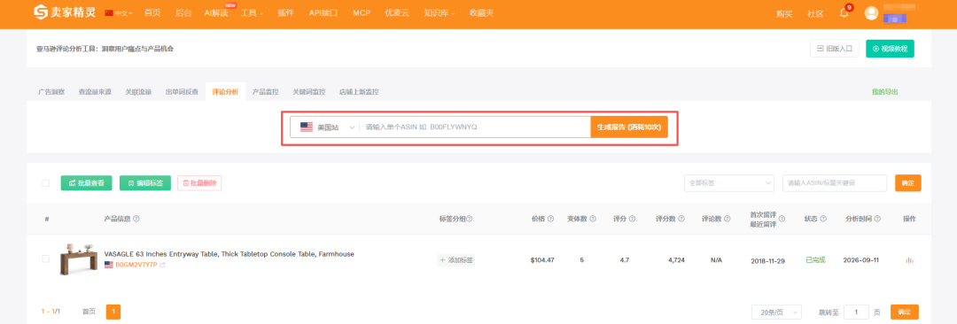This screenshot has height=324, width=957.
Task: Click help icon next to 评论数
Action: click(x=727, y=219)
